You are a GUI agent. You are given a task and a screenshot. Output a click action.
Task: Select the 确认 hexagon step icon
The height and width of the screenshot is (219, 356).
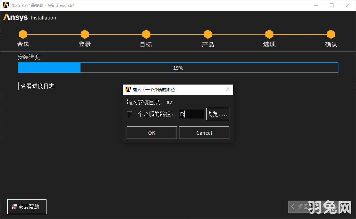coord(331,34)
